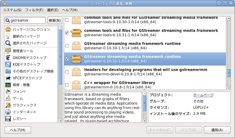Click open box icon of gstreamer-tools-0.10.31-1.fc14
Viewport: 235px width, 138px height.
tap(76, 33)
